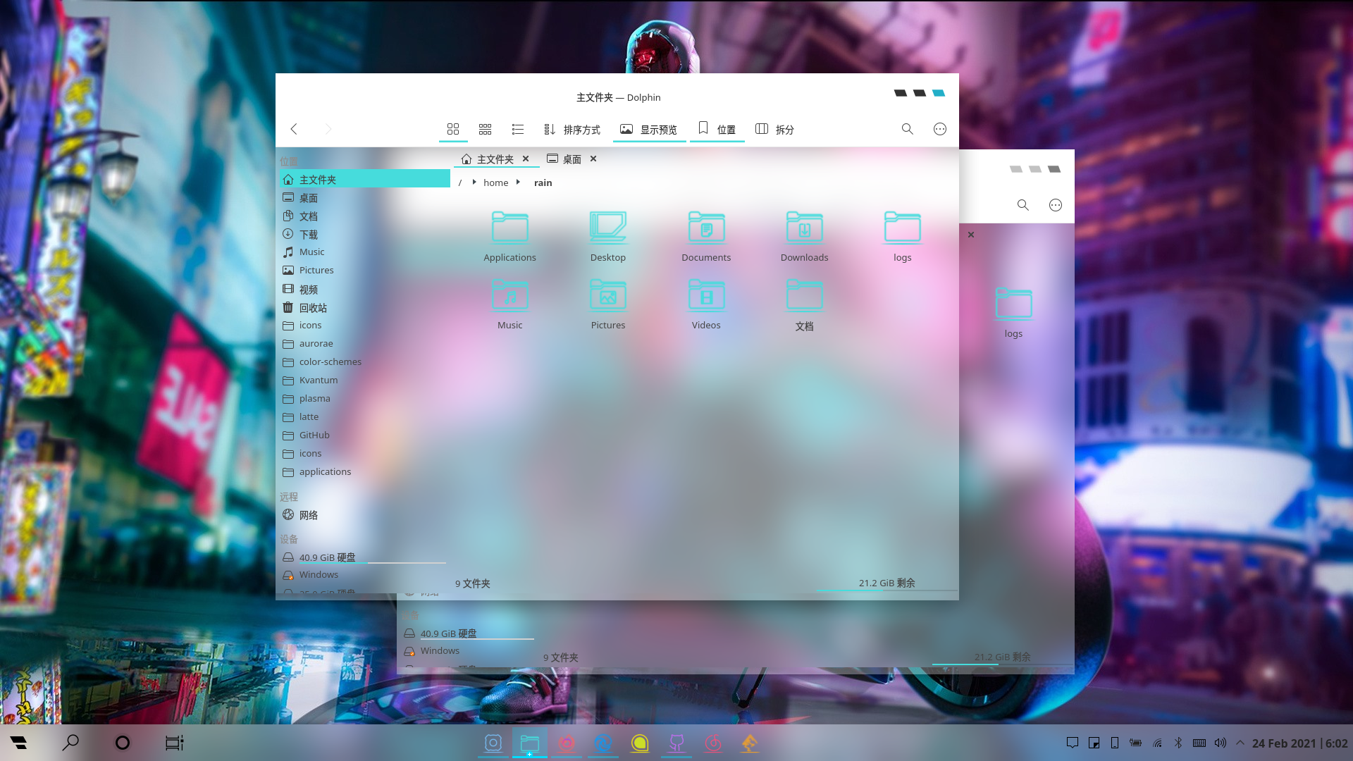Switch to compact view mode
Screen dimensions: 1353x761
pyautogui.click(x=486, y=129)
